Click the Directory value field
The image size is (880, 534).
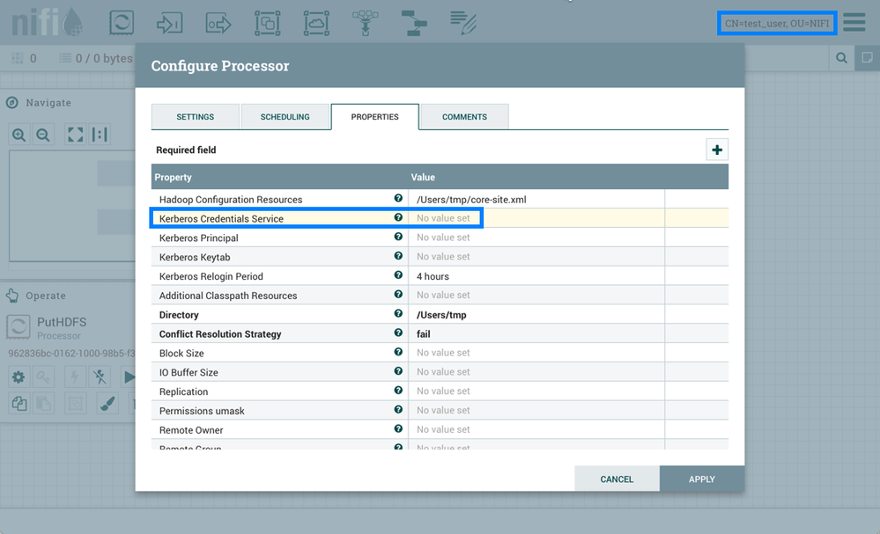(x=536, y=315)
